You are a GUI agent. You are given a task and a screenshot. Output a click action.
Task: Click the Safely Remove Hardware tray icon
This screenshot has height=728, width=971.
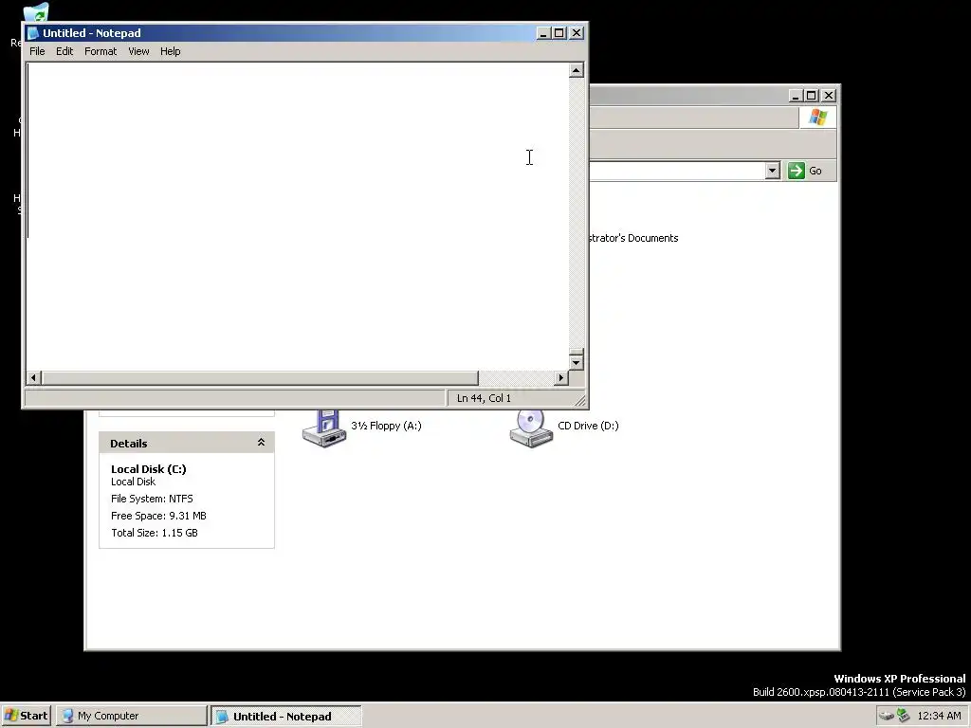click(887, 717)
